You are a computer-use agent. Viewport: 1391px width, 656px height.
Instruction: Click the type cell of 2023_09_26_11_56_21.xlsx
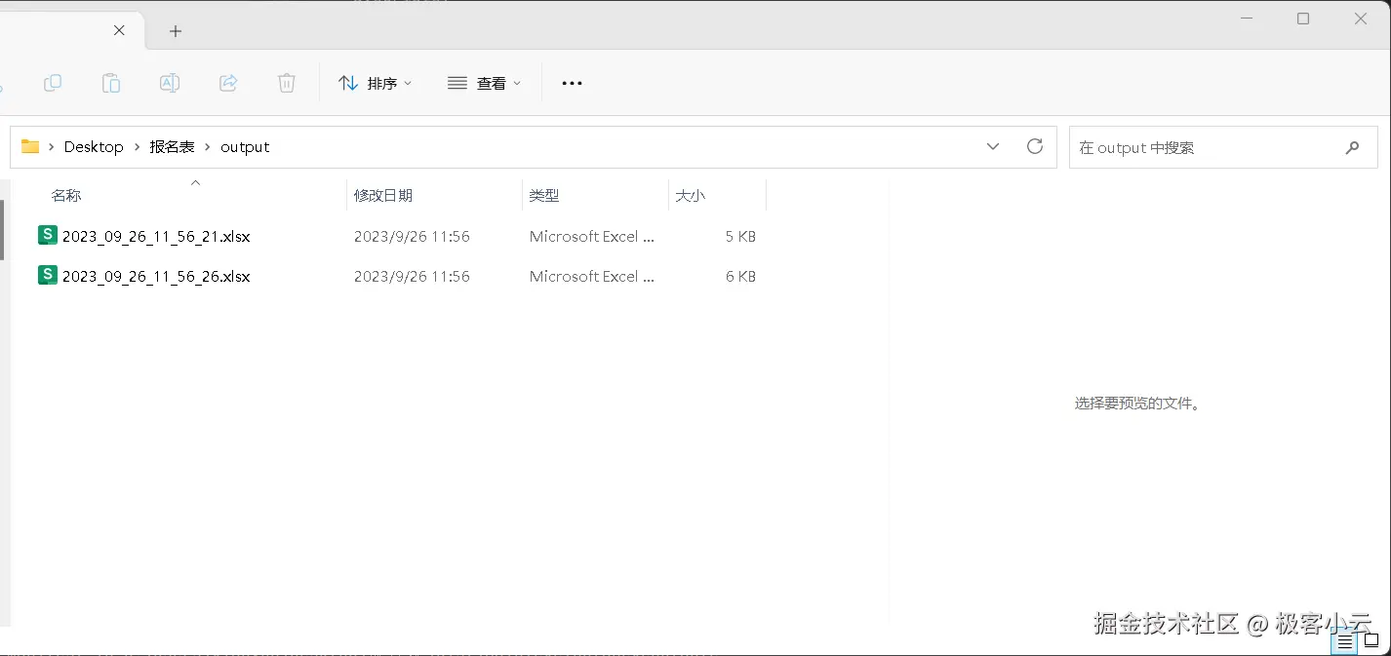(592, 236)
